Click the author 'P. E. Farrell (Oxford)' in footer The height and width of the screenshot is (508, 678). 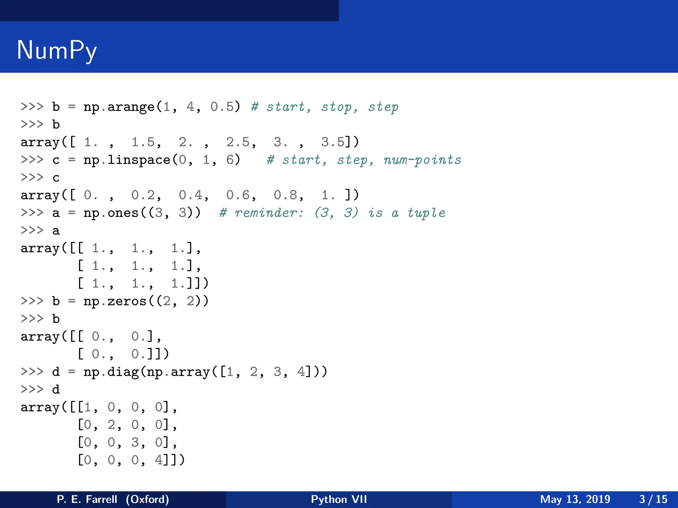(113, 499)
